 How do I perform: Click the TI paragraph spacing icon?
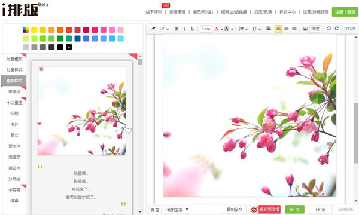[254, 29]
